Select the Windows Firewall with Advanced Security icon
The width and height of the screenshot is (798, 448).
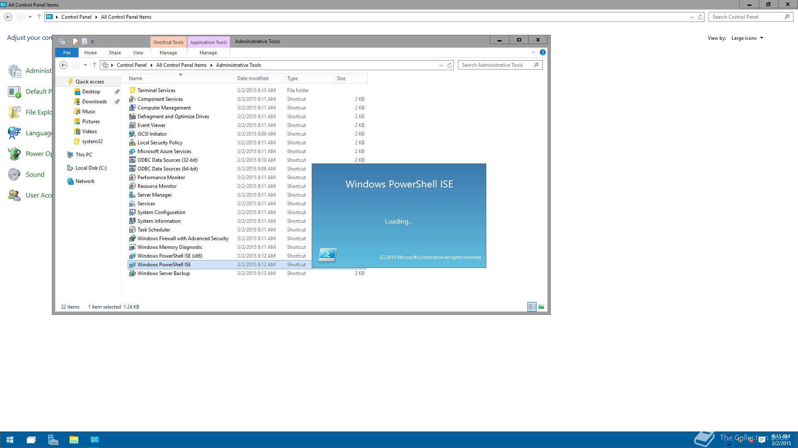(132, 239)
